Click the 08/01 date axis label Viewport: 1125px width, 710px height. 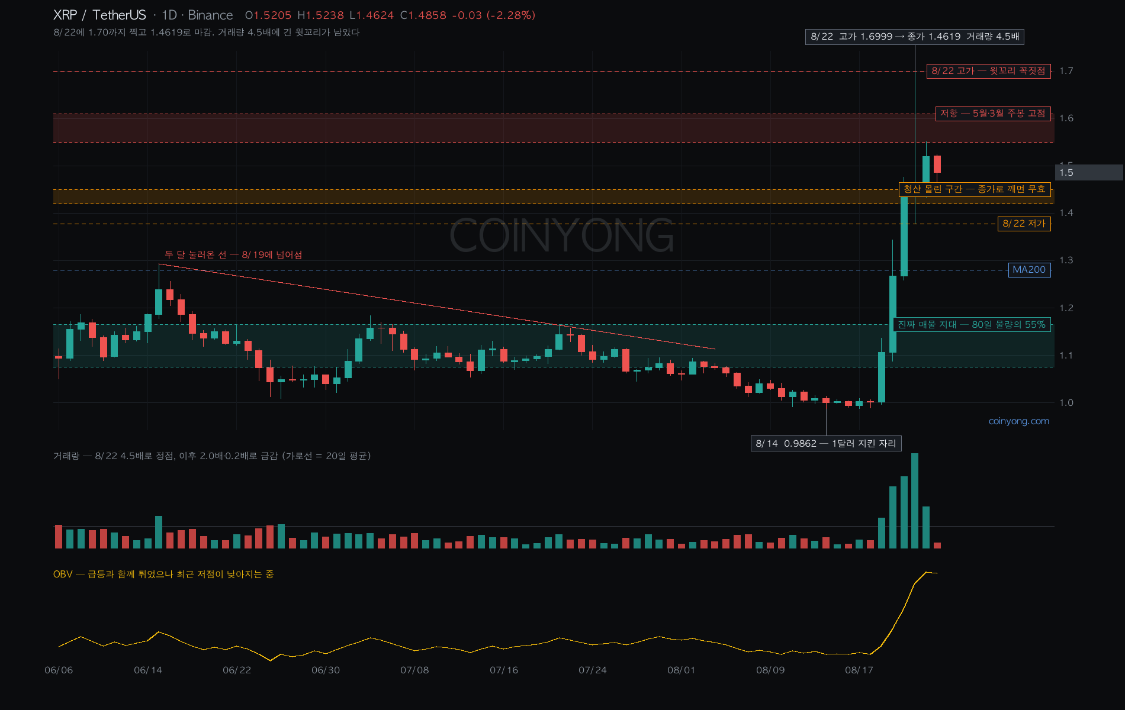(682, 670)
